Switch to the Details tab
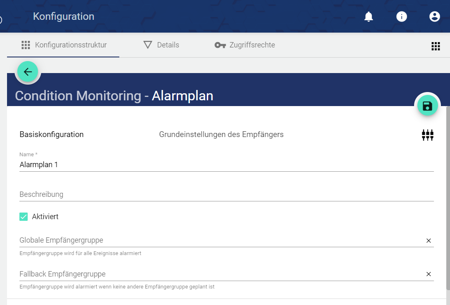450x305 pixels. pos(161,45)
